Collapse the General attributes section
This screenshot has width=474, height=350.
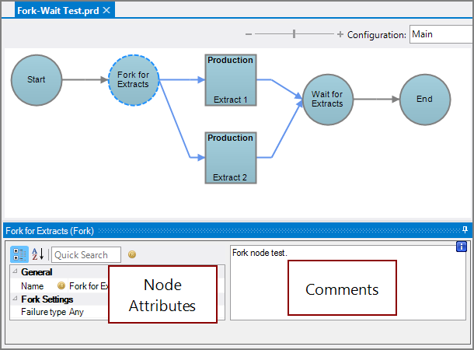(x=15, y=272)
